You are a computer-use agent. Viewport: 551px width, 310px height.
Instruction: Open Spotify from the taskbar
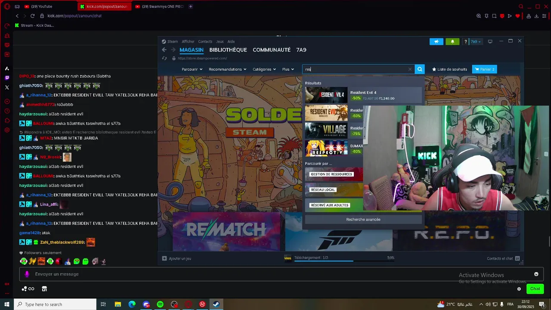point(160,304)
